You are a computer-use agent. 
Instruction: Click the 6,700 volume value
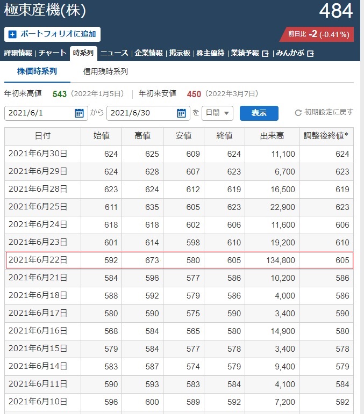[x=285, y=172]
